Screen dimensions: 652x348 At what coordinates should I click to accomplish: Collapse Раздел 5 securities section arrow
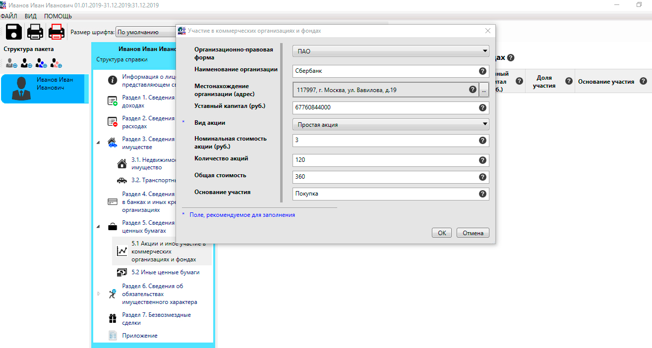(x=98, y=227)
